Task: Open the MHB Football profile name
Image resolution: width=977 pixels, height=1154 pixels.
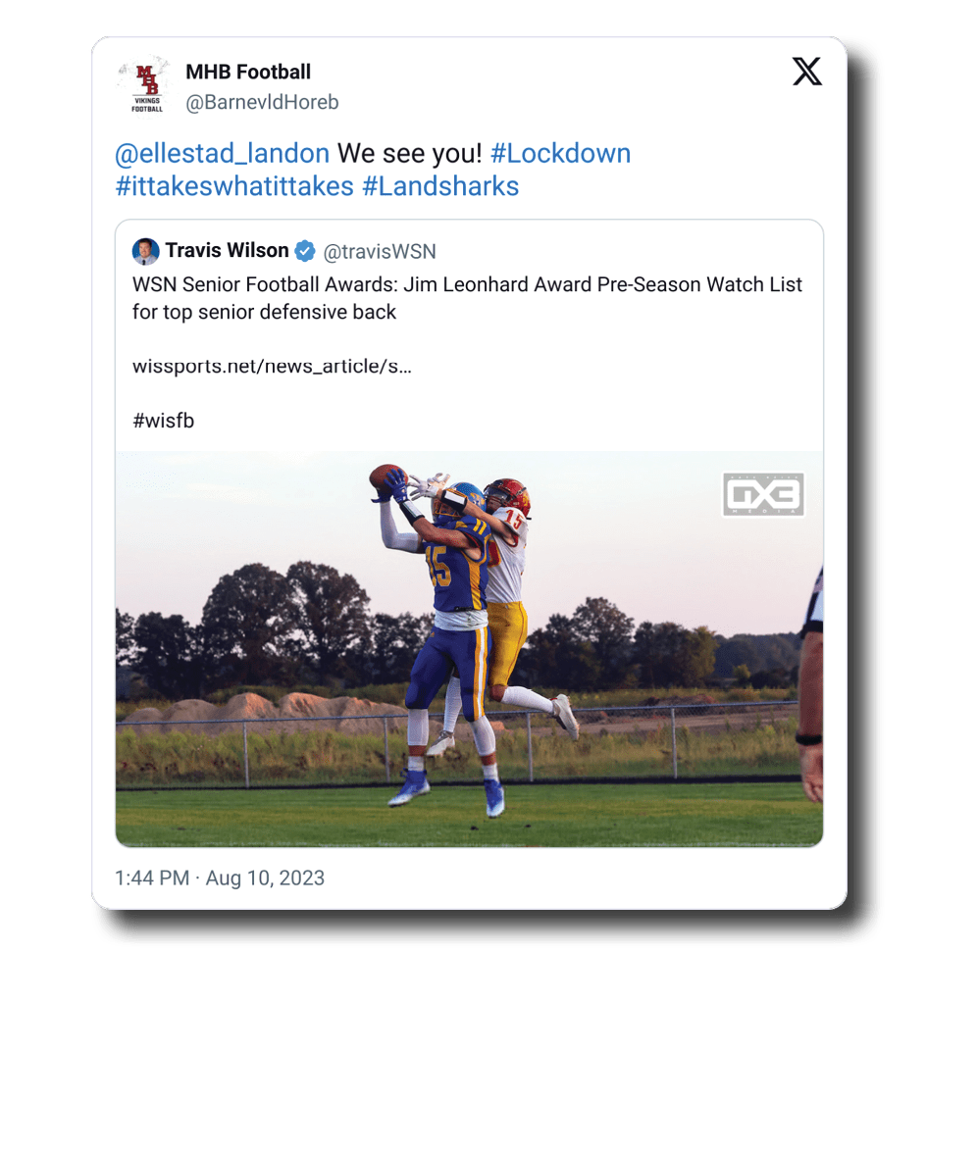Action: coord(248,72)
